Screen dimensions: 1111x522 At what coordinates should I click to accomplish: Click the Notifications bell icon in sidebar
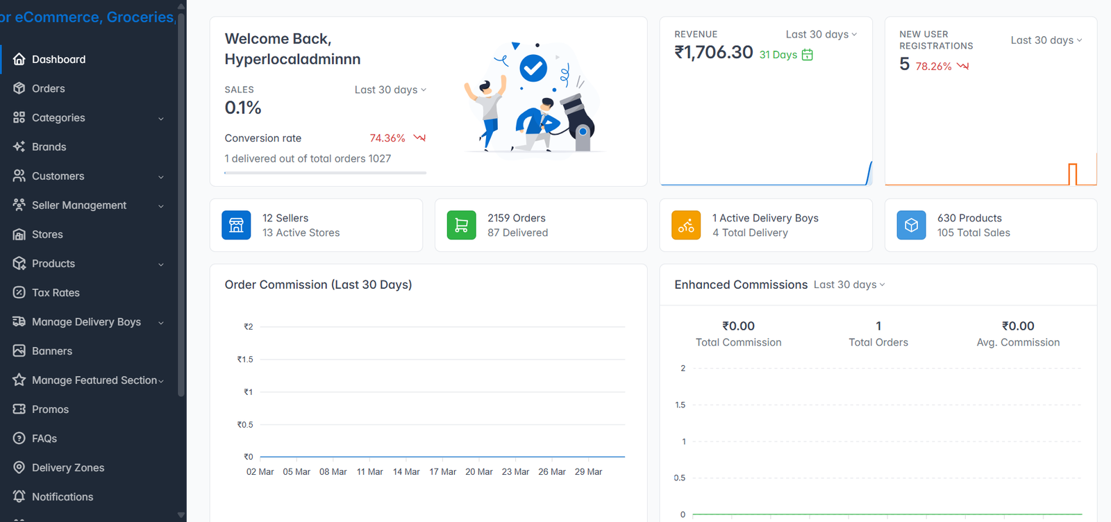point(19,497)
